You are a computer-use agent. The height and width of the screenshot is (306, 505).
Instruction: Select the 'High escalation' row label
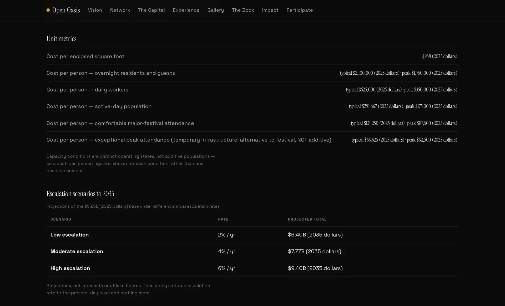point(70,268)
